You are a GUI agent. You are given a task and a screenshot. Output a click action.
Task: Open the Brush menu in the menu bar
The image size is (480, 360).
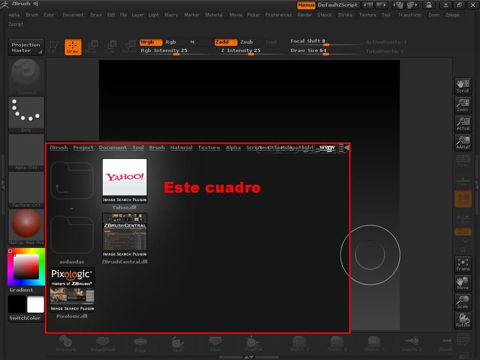(x=32, y=14)
